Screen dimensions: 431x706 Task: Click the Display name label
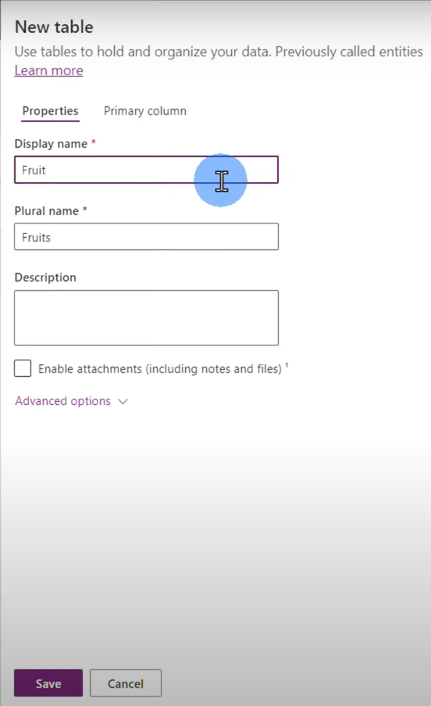tap(51, 144)
